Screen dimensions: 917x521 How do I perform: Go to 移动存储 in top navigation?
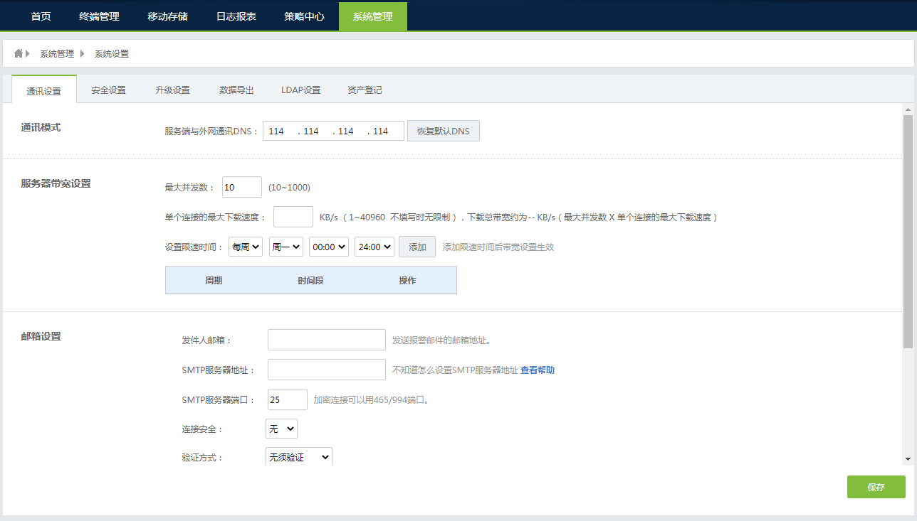[x=168, y=16]
